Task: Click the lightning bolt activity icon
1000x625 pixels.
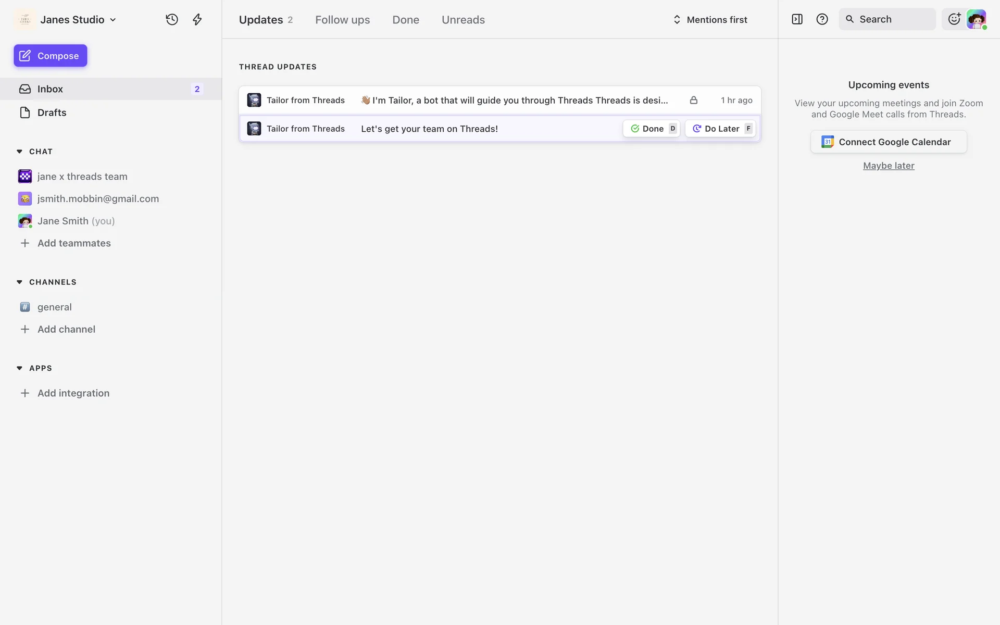Action: pos(197,20)
